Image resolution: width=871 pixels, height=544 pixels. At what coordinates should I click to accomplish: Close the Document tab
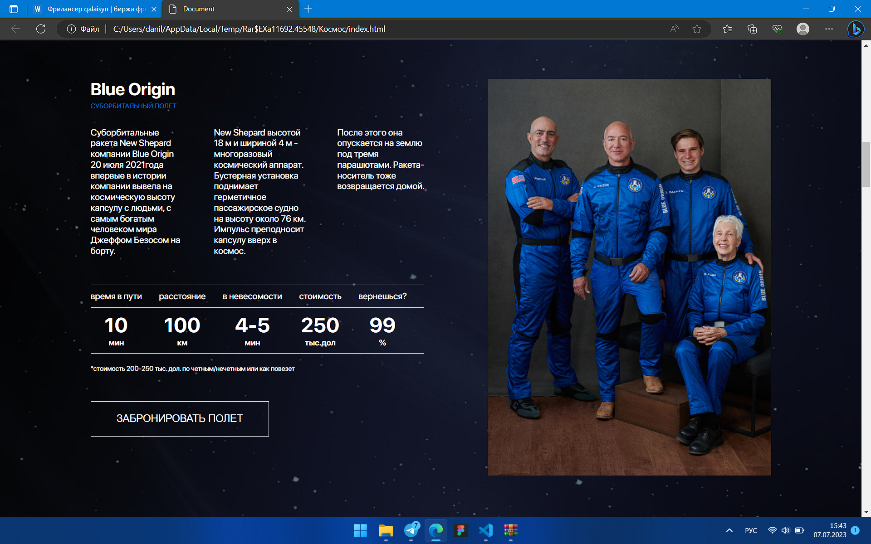point(289,9)
